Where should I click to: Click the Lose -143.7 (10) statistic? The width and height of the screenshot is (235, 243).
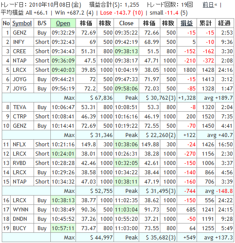[x=121, y=13]
